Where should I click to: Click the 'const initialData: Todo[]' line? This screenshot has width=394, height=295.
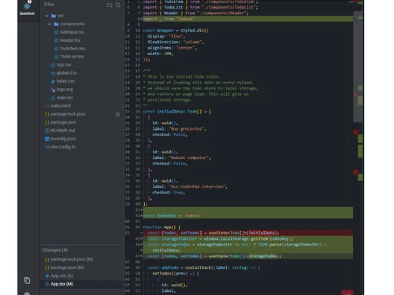point(177,112)
